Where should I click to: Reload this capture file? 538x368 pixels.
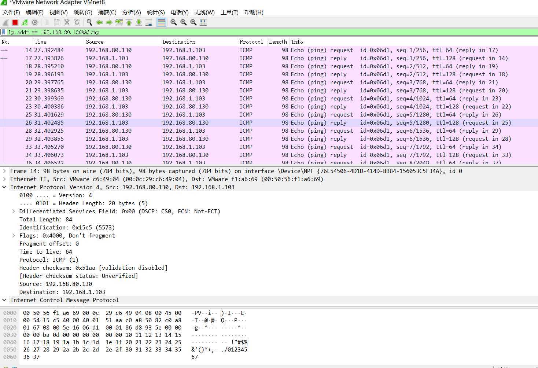(77, 22)
